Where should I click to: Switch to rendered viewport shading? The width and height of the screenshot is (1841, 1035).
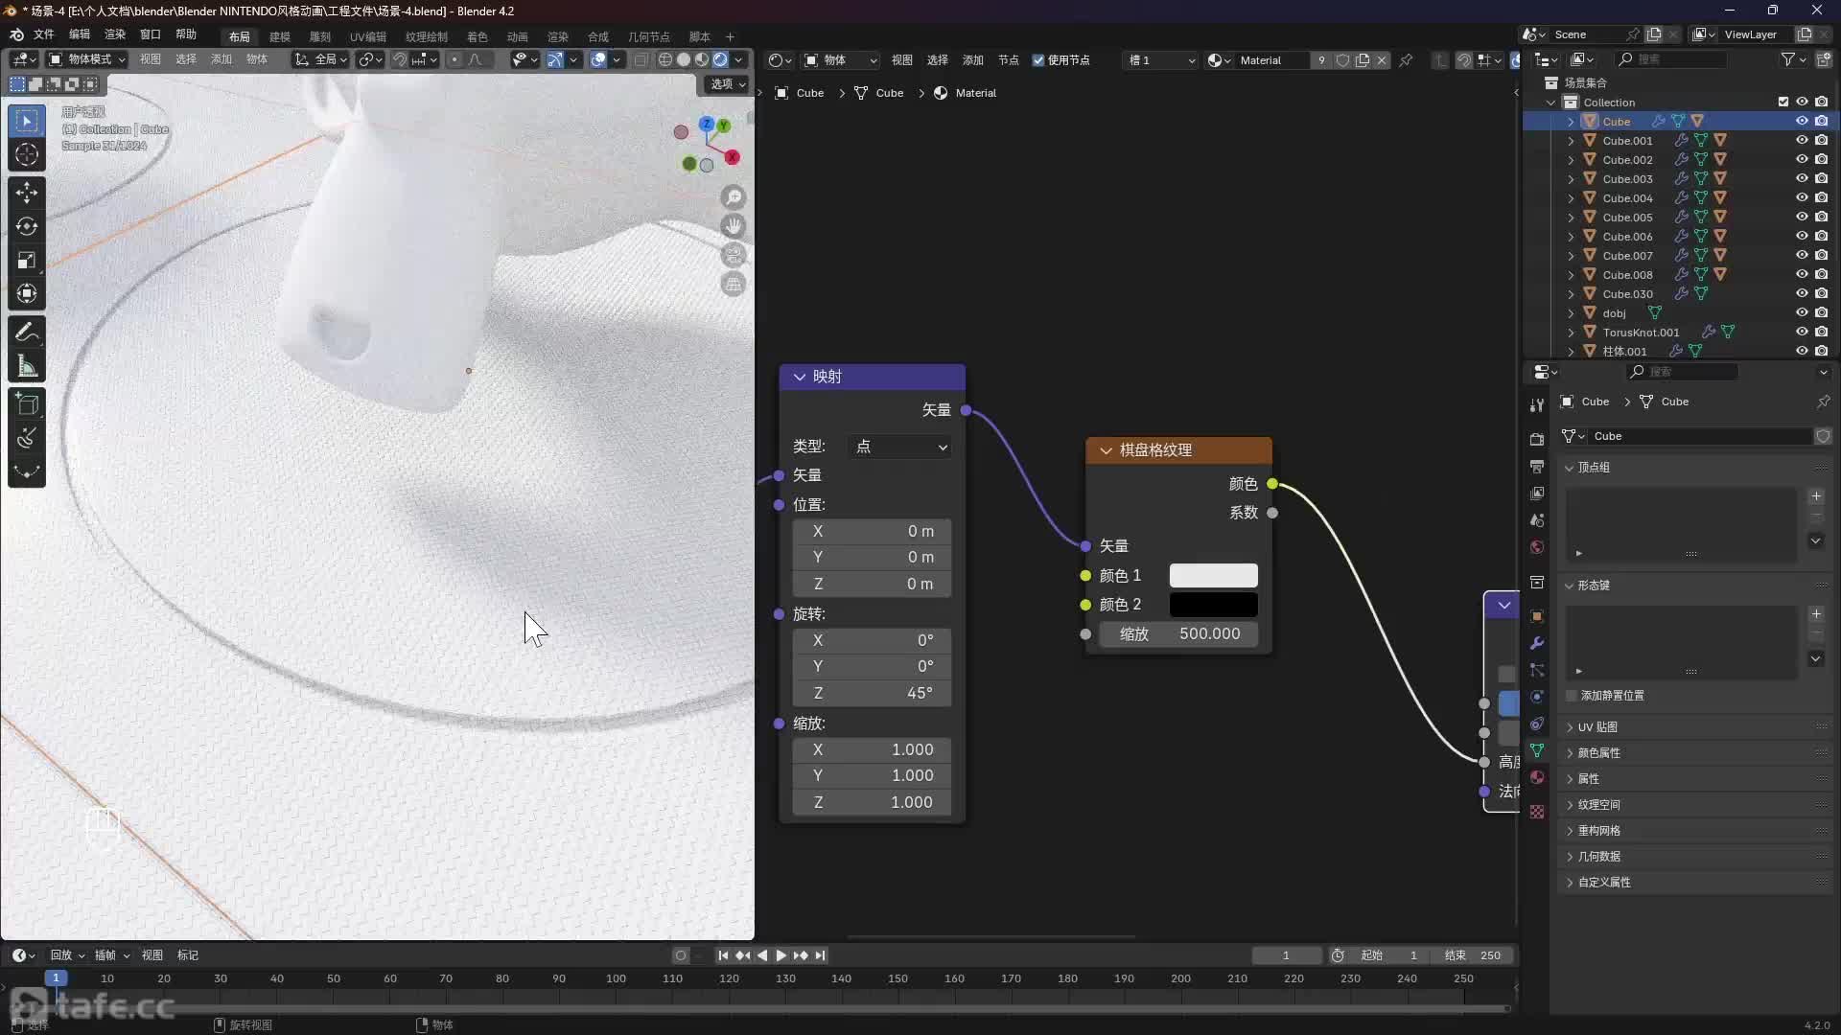pyautogui.click(x=720, y=59)
